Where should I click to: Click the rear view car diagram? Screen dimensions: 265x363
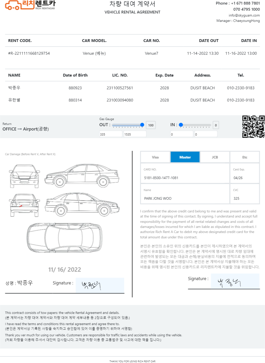[24, 205]
